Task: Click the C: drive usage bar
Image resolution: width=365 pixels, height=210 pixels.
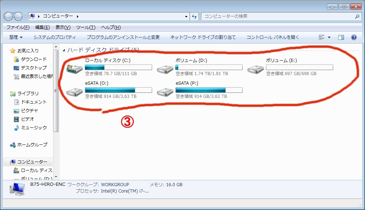Action: (x=118, y=67)
